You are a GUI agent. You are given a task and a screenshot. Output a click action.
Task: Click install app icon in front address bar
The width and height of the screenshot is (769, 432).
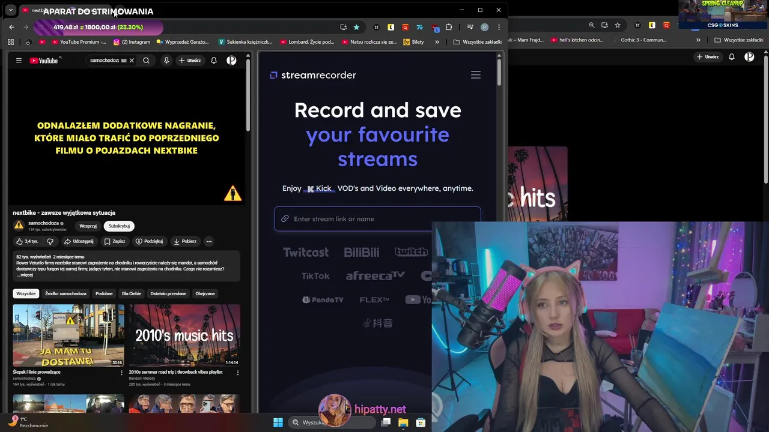343,27
